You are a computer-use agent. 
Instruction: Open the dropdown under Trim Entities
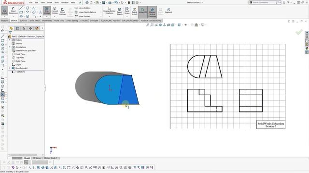(x=47, y=17)
